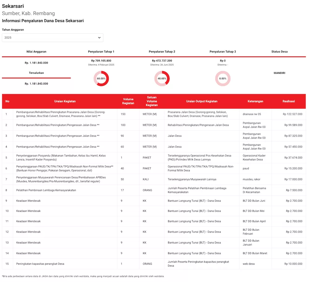Click the Penyaluran Tahap 1 heading
This screenshot has height=282, width=309.
[101, 52]
